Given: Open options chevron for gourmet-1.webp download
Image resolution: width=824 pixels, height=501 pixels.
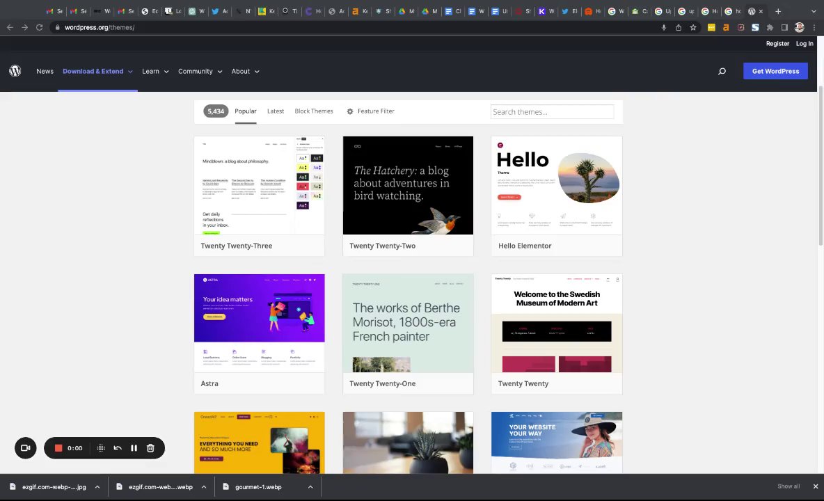Looking at the screenshot, I should click(x=310, y=487).
